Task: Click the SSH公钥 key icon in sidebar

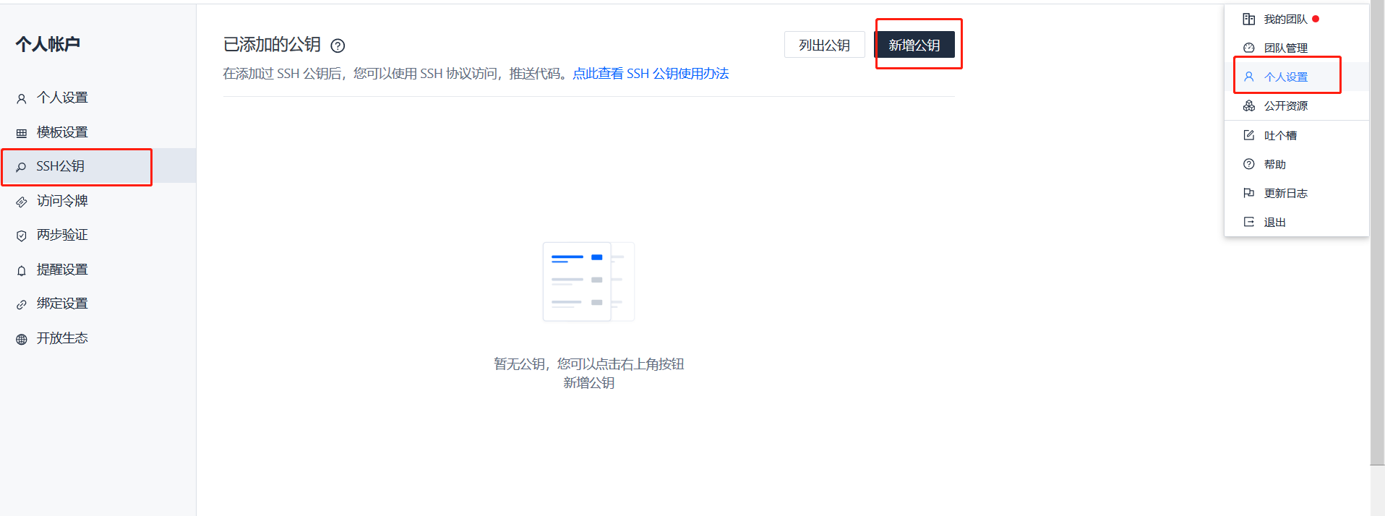Action: click(22, 167)
